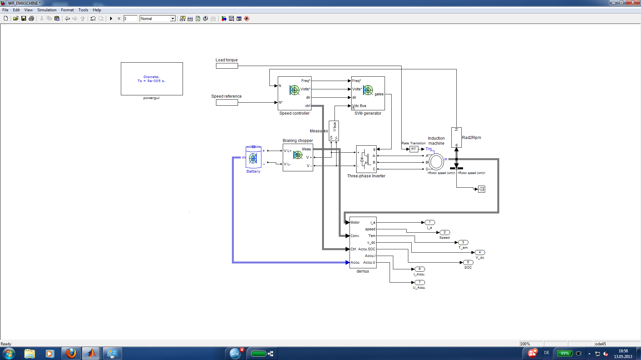Expand the Normal simulation mode dropdown
The image size is (641, 360).
(173, 18)
